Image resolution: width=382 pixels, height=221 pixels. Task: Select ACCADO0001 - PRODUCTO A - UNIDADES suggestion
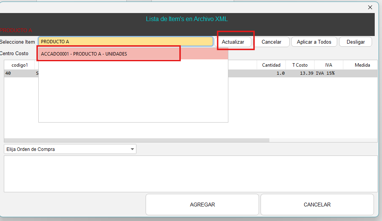click(109, 54)
